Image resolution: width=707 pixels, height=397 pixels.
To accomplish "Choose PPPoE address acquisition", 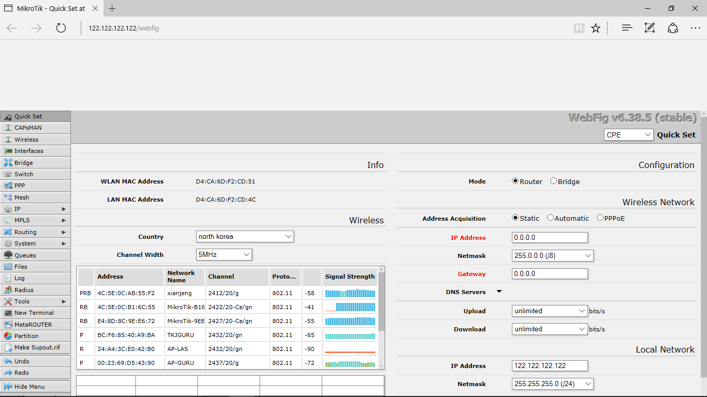I will pyautogui.click(x=599, y=218).
